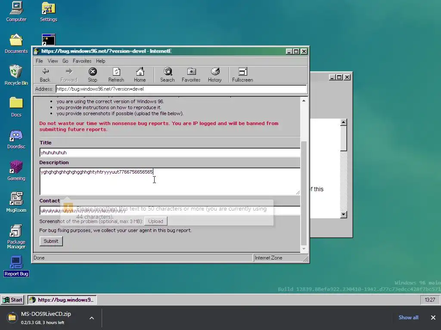Click scroll down arrow in background window
This screenshot has width=441, height=330.
coord(343,215)
